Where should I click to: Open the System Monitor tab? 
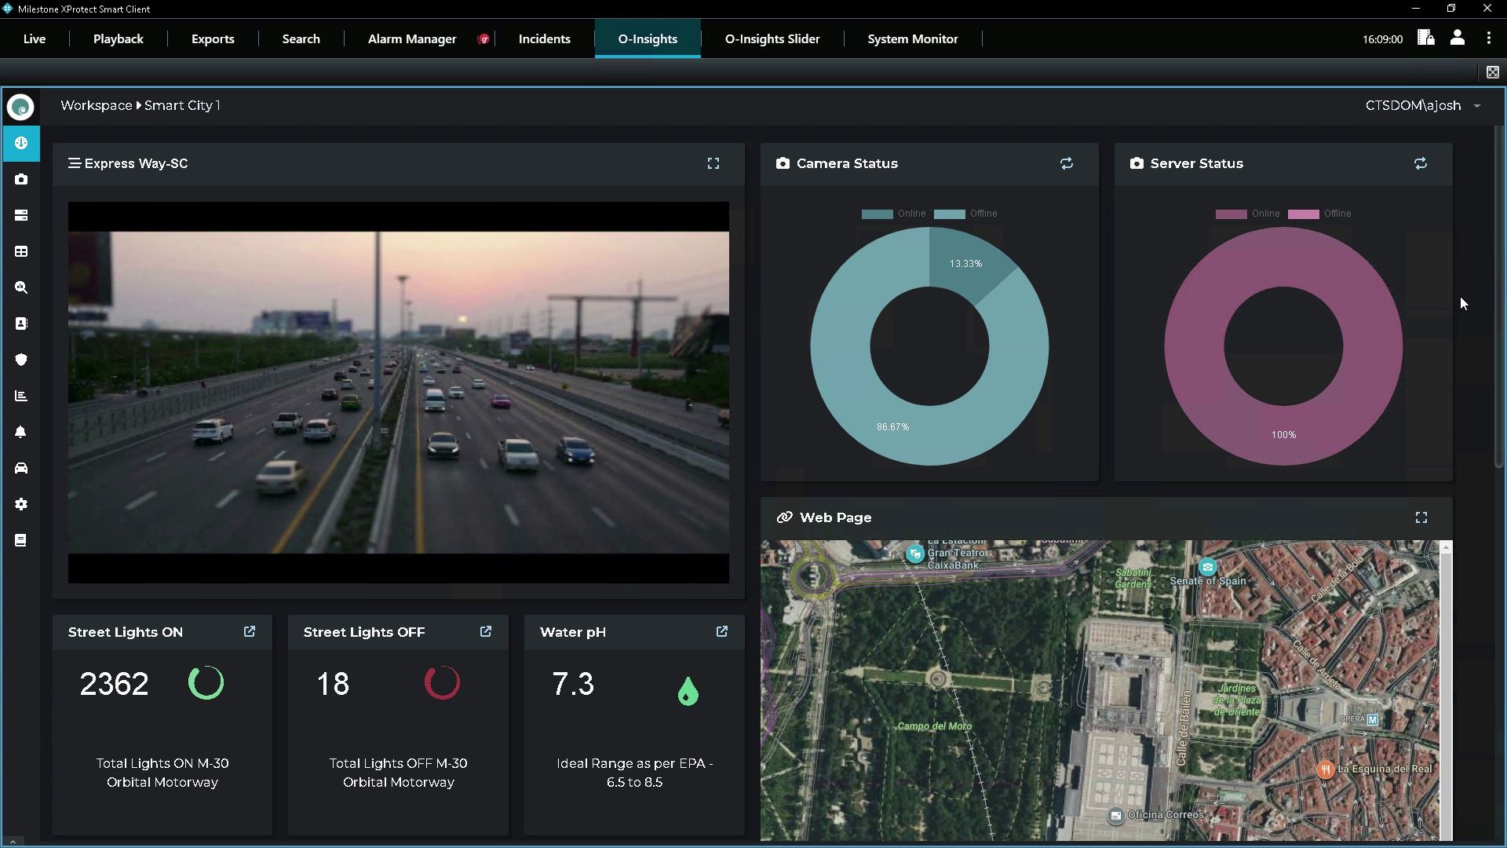[912, 38]
